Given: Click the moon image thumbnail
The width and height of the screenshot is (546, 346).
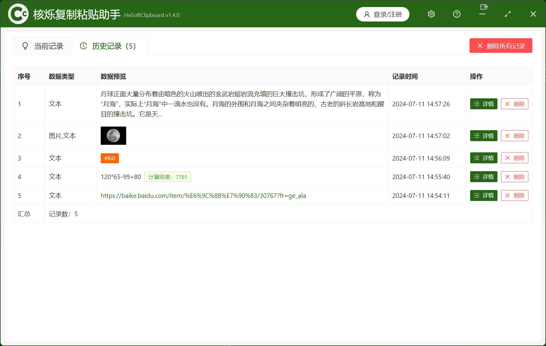Looking at the screenshot, I should coord(113,136).
